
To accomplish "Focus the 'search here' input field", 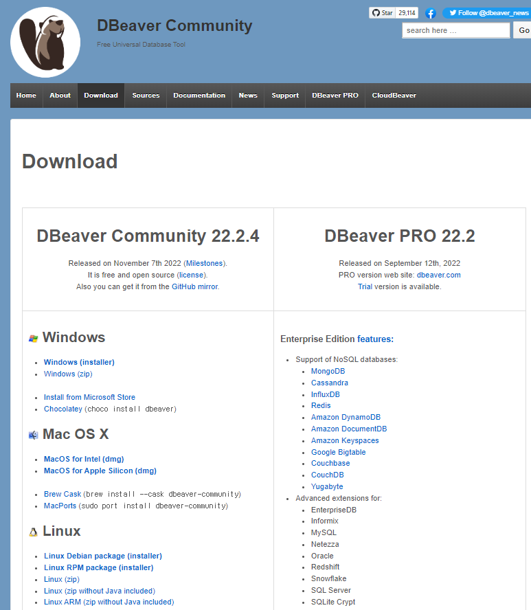I will pos(456,30).
